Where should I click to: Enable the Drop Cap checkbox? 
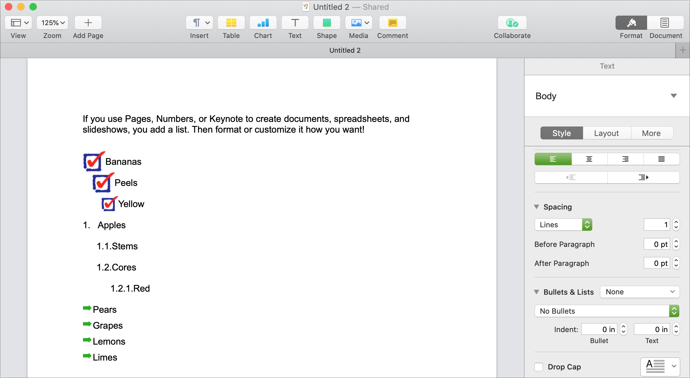click(x=539, y=367)
